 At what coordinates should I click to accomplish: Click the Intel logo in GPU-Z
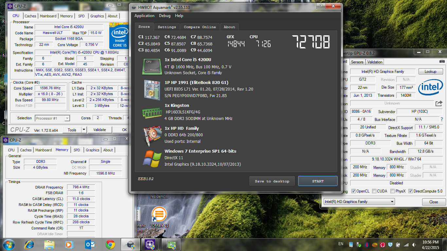click(x=431, y=87)
